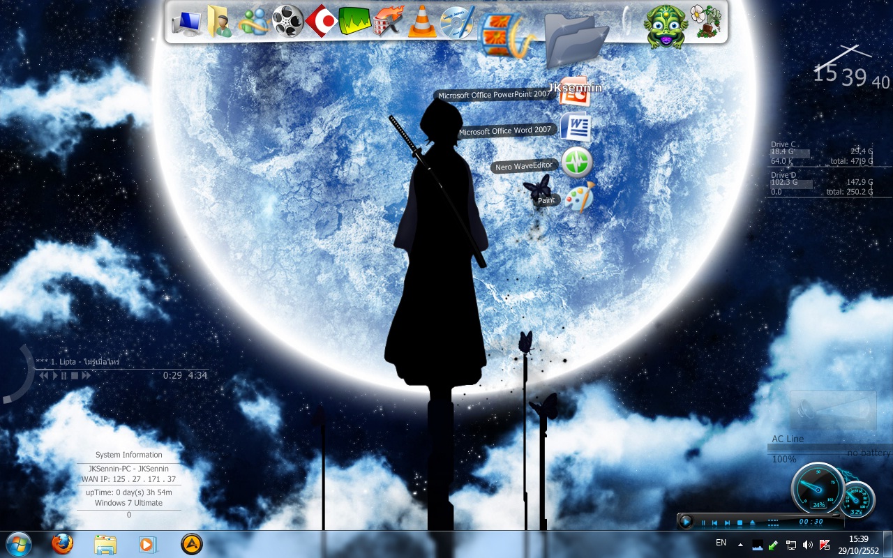Open the AIMP player from the taskbar
The image size is (893, 558).
click(191, 544)
